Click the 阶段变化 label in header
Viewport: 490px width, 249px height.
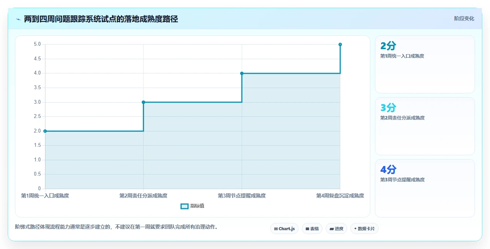[x=464, y=18]
